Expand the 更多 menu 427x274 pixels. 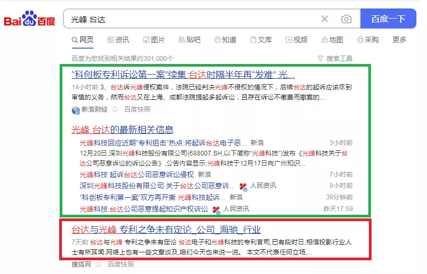coord(399,40)
